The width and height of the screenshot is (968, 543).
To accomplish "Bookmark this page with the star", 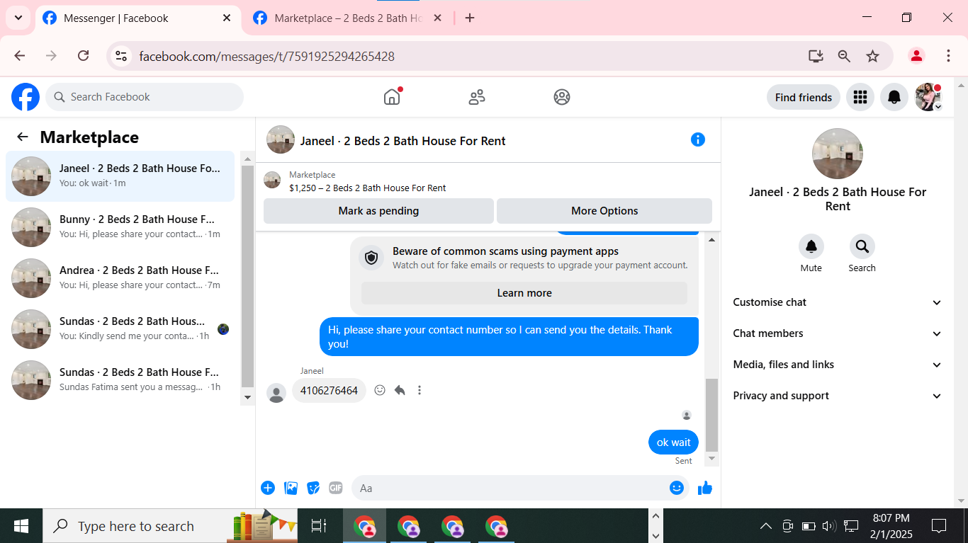I will (x=872, y=56).
